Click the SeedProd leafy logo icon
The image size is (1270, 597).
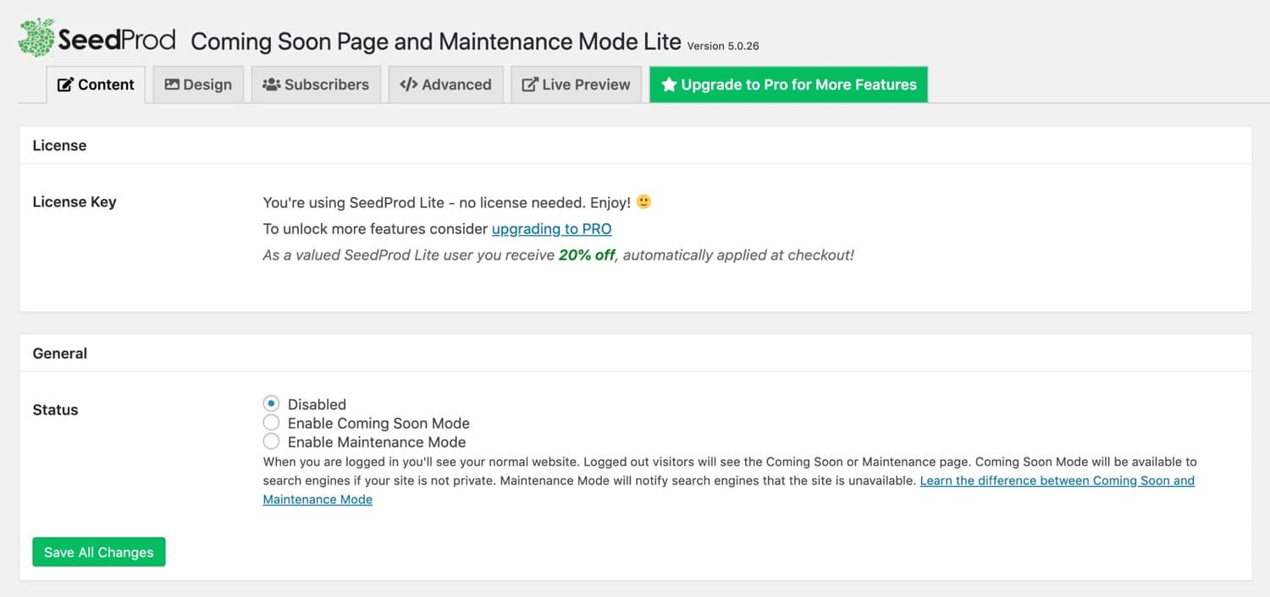coord(36,37)
